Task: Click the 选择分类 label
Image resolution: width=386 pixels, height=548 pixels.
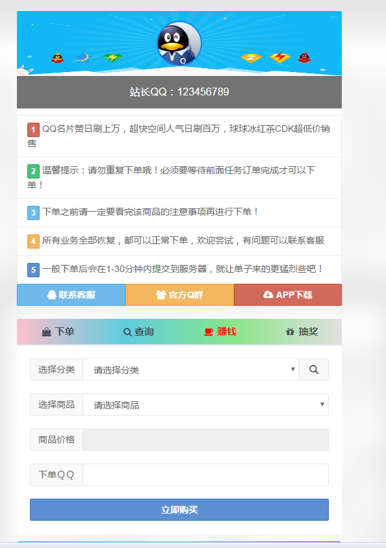Action: [x=57, y=369]
